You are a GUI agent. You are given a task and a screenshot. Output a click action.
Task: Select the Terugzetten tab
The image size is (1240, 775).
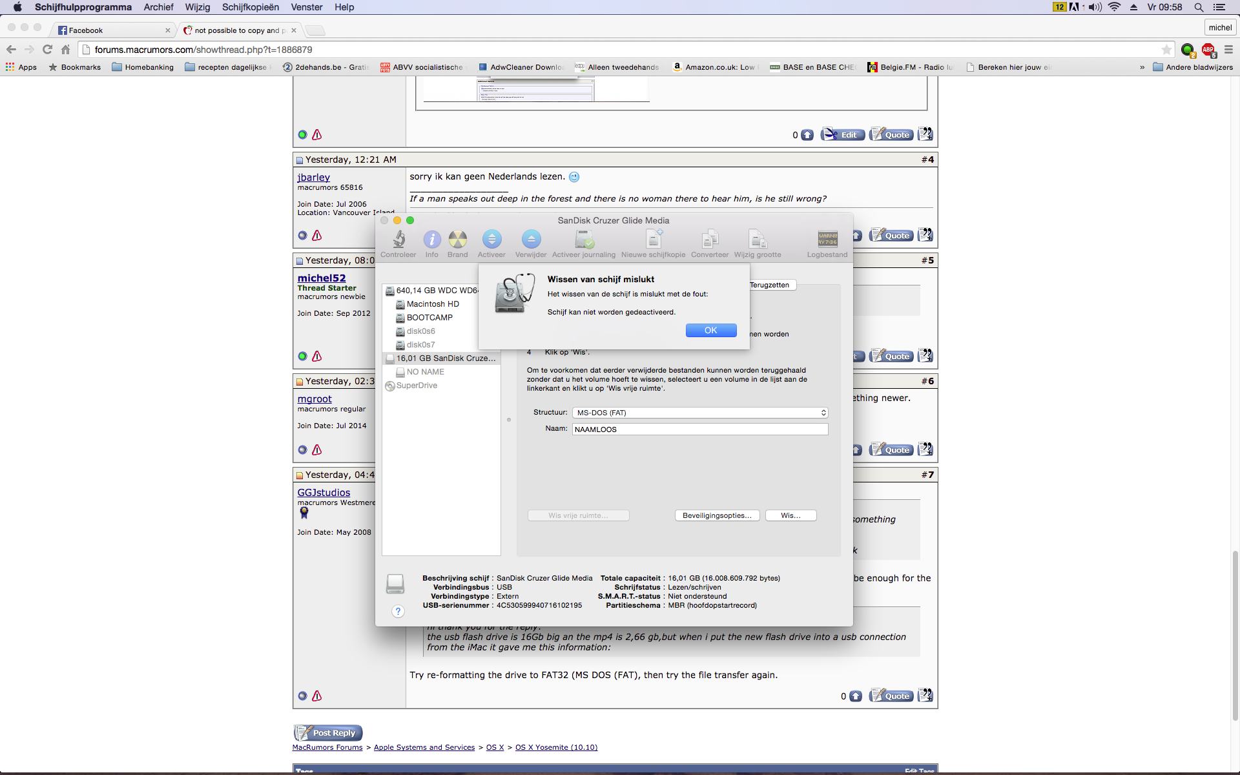pyautogui.click(x=770, y=285)
